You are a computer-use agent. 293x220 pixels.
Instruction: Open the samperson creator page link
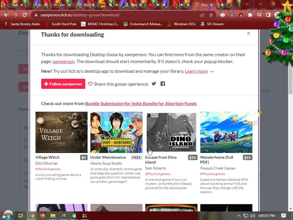(64, 61)
